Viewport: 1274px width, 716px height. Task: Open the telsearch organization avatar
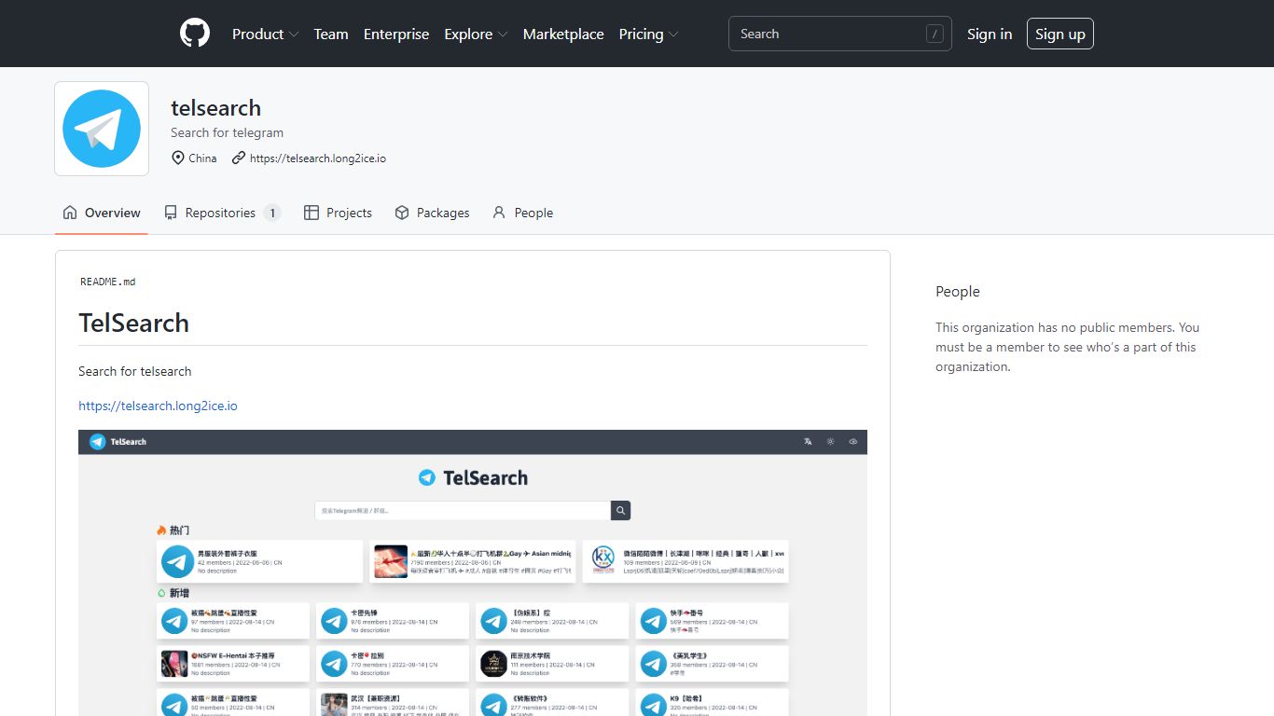point(102,129)
